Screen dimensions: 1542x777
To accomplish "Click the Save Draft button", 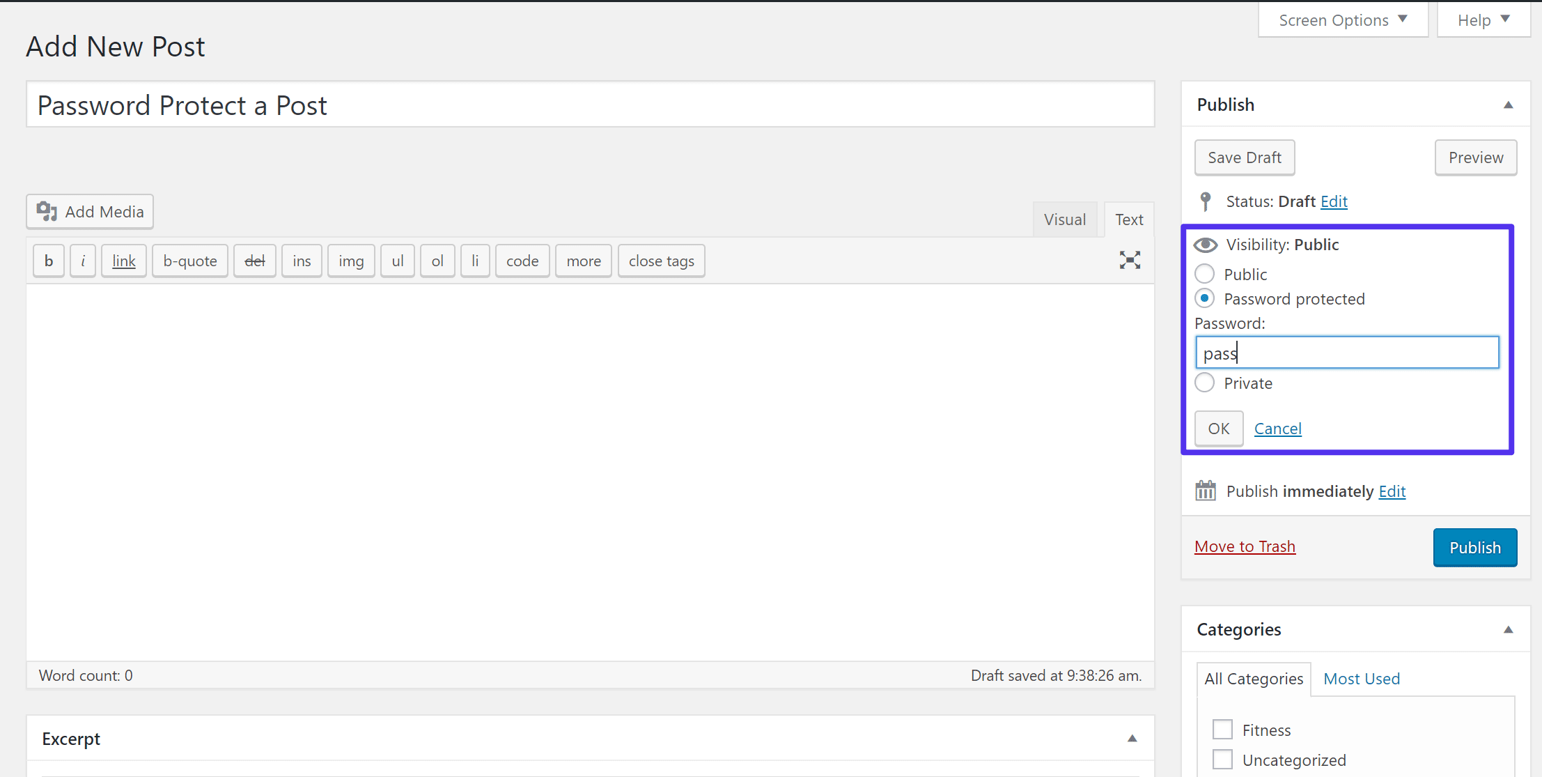I will (x=1245, y=157).
